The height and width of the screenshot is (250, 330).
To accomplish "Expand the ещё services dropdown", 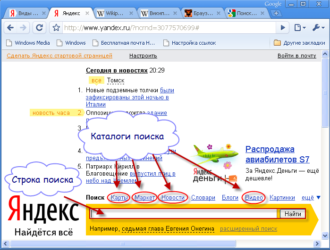I will tap(311, 198).
